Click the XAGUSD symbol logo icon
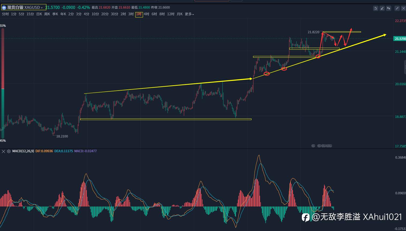This screenshot has height=231, width=406. [x=4, y=8]
